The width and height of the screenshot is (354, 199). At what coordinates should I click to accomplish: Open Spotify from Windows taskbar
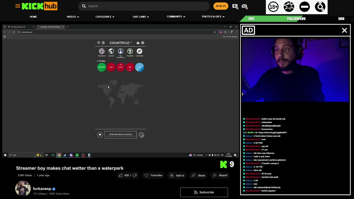click(x=77, y=155)
